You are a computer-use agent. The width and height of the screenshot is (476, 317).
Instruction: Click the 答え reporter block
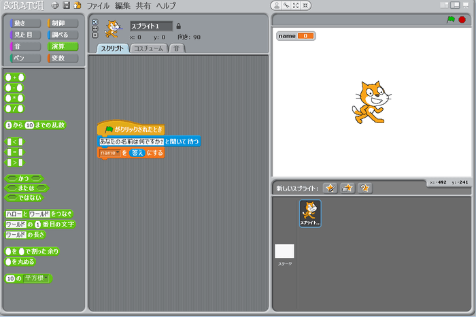pyautogui.click(x=137, y=153)
